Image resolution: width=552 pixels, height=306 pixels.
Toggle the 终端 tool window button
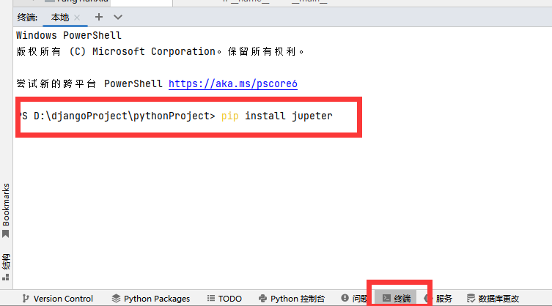pyautogui.click(x=396, y=299)
